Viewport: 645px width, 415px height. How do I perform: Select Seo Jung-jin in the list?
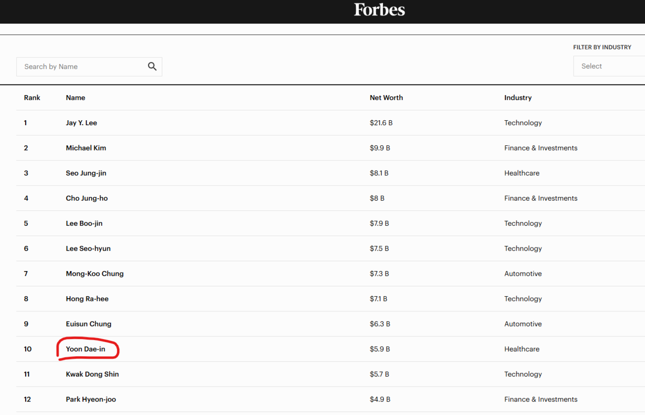[x=86, y=173]
